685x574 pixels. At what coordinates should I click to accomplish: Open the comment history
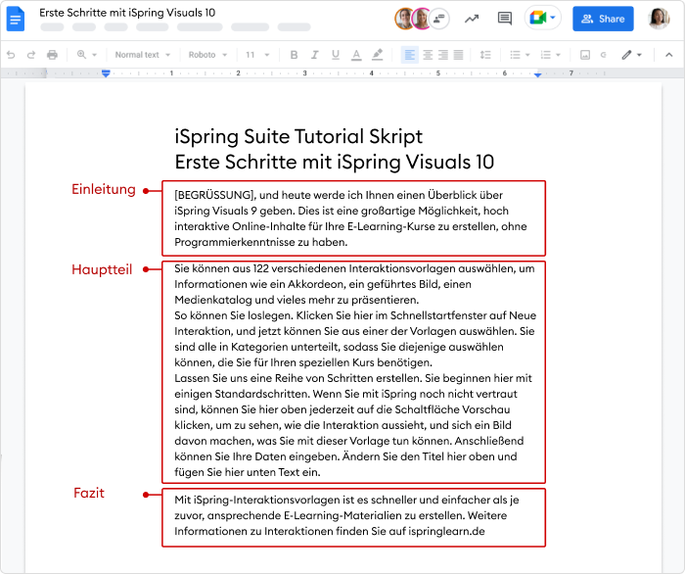[505, 19]
